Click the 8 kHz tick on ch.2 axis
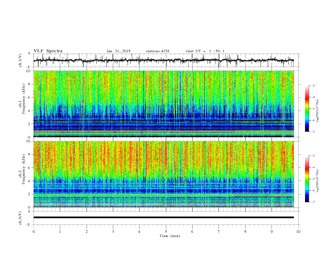 point(30,155)
